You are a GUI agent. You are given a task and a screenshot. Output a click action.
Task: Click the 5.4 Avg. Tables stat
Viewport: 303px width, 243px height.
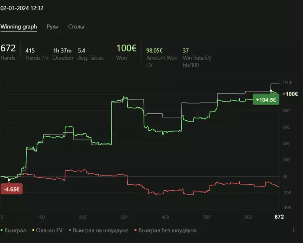coord(81,50)
